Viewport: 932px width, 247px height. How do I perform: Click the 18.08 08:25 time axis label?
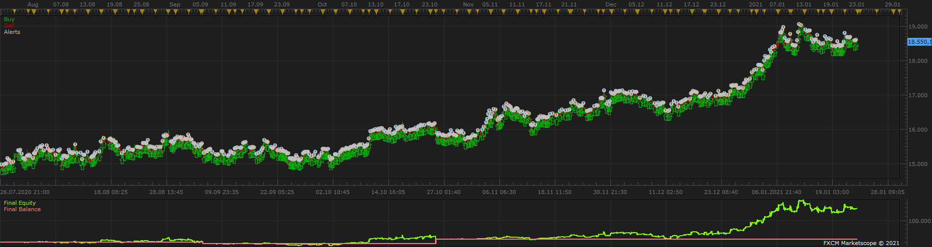coord(111,192)
